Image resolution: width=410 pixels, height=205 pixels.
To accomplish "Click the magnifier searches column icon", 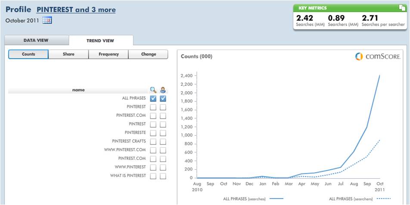I will 153,90.
